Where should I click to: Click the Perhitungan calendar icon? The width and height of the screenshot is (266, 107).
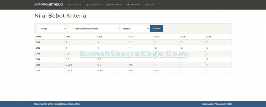click(x=108, y=5)
